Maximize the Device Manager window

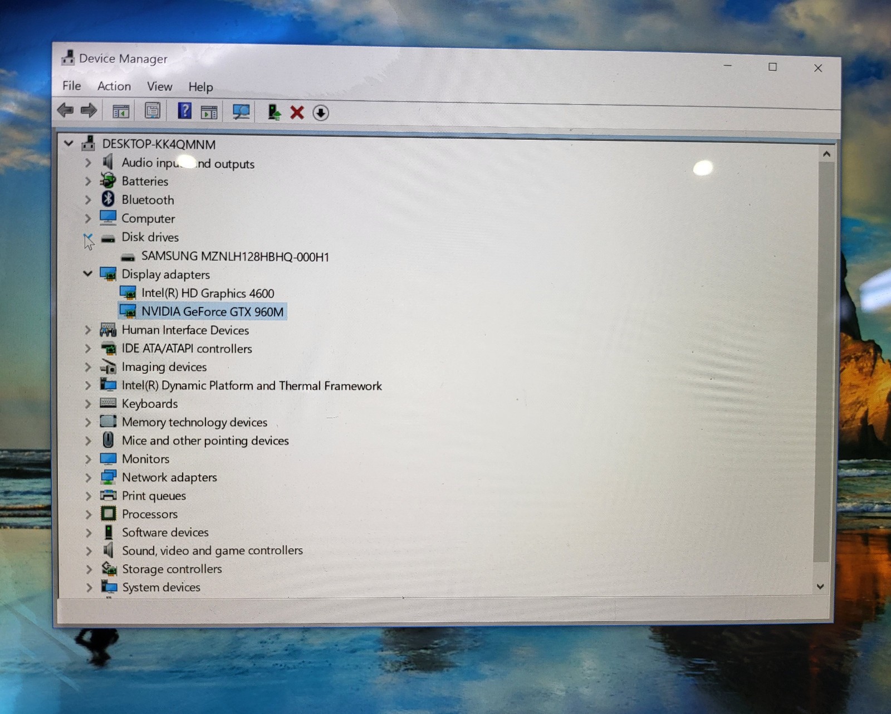(772, 67)
